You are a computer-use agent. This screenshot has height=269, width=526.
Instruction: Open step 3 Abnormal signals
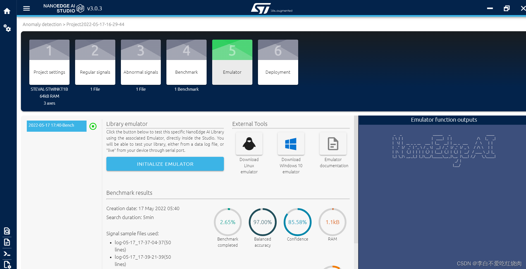point(141,62)
